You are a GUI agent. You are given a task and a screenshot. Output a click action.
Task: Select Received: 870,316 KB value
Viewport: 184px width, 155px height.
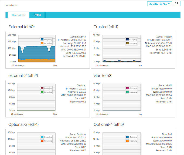pos(74,56)
